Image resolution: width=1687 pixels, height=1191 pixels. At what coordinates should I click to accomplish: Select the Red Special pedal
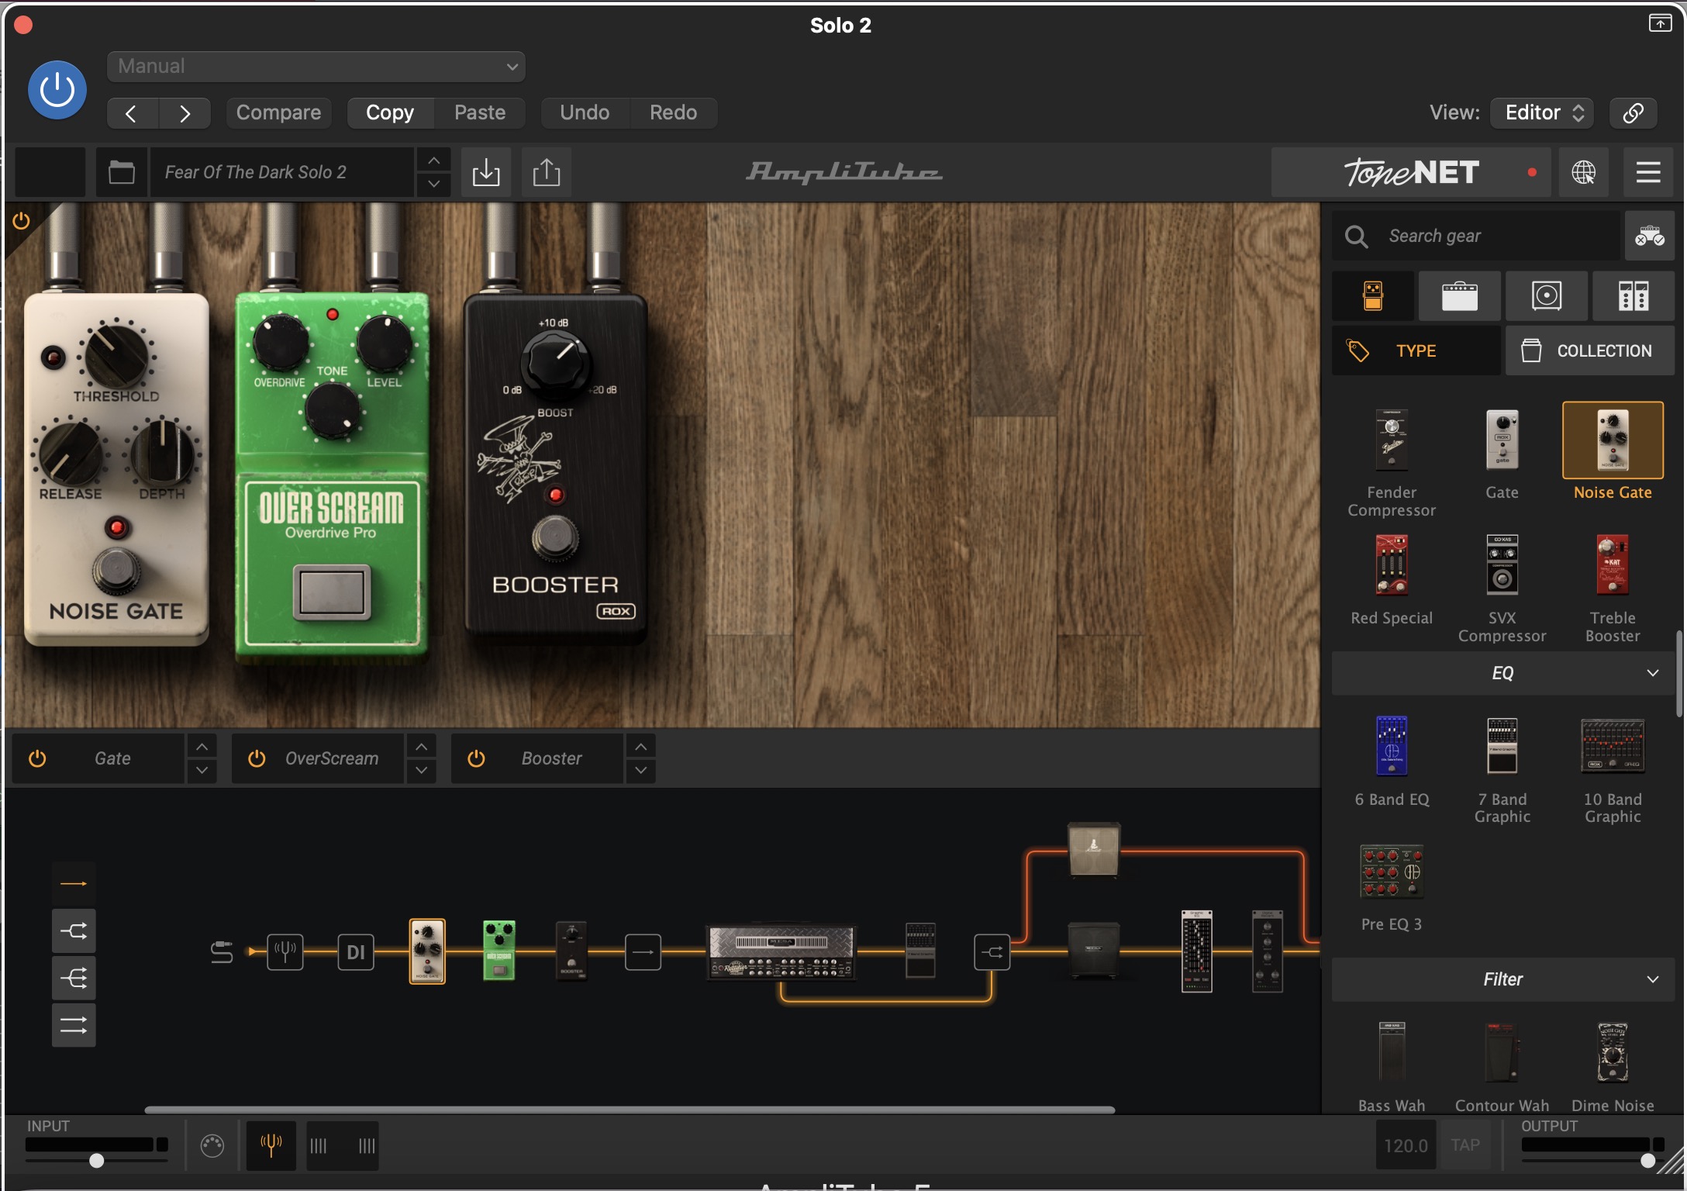tap(1392, 564)
